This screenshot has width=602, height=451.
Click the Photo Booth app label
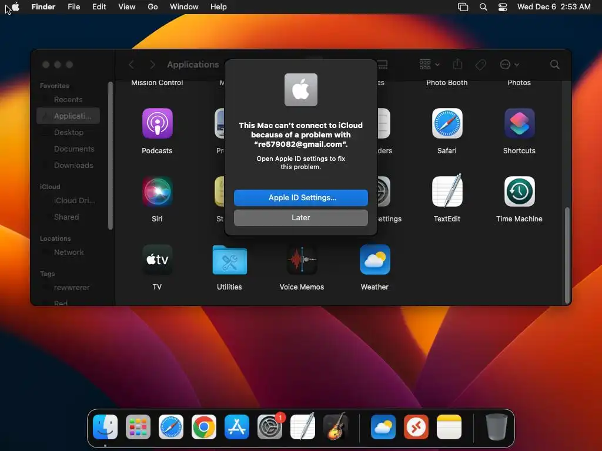[447, 83]
